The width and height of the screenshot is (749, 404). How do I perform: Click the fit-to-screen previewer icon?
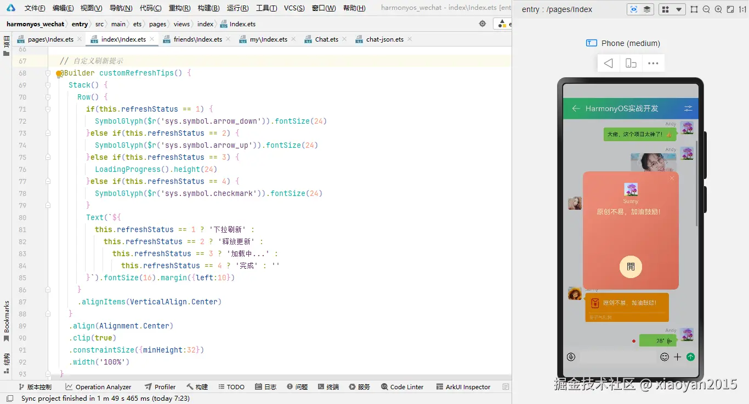pos(730,9)
